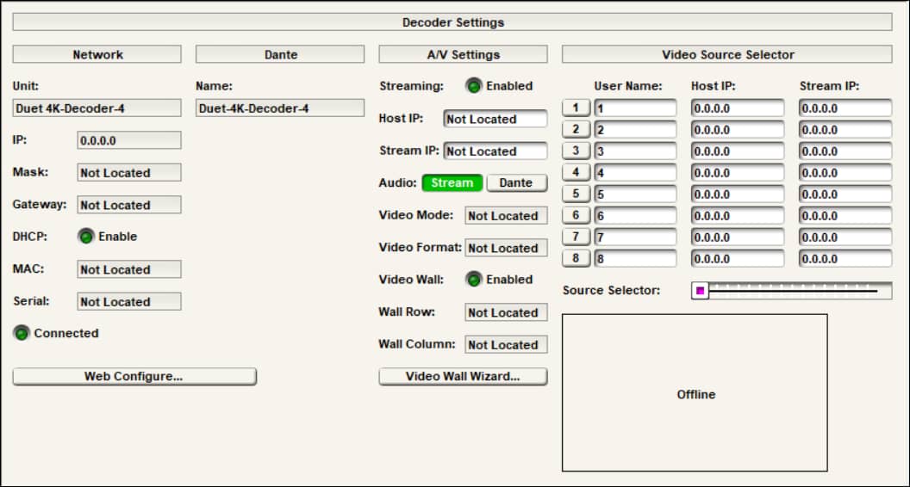Click the Serial field
This screenshot has width=910, height=487.
129,301
